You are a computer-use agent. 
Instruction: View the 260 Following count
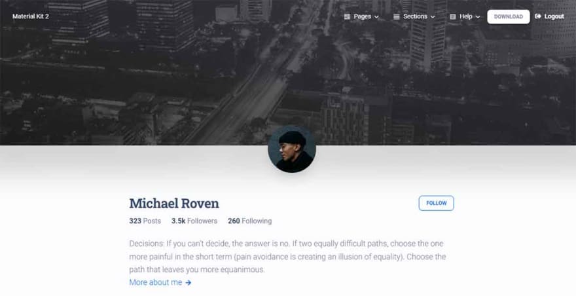tap(250, 221)
